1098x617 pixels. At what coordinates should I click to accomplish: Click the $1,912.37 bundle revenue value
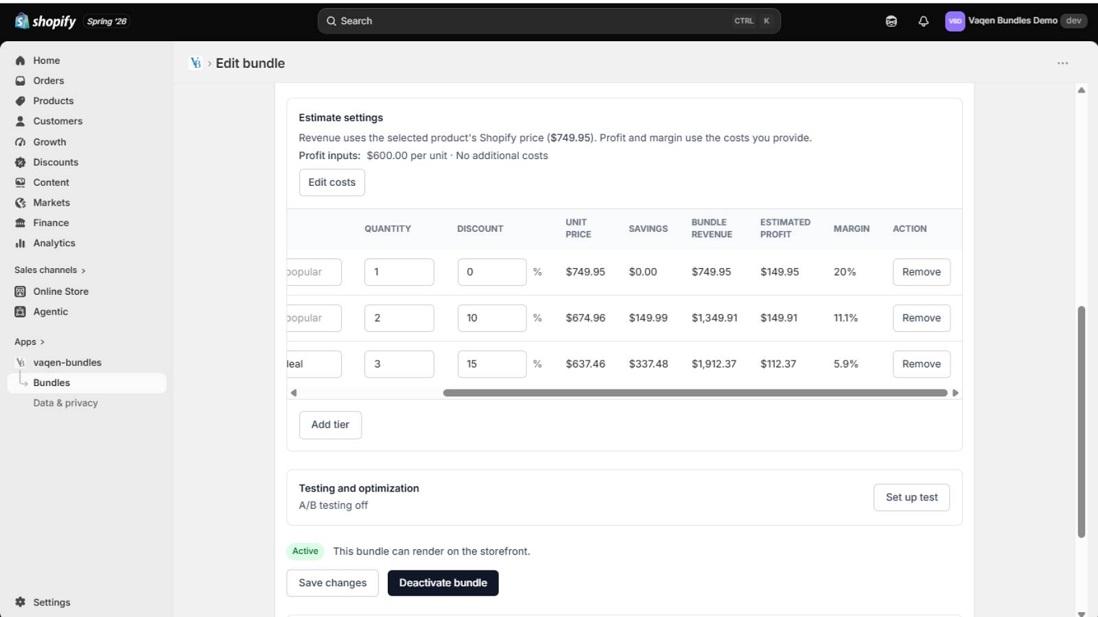(x=714, y=364)
